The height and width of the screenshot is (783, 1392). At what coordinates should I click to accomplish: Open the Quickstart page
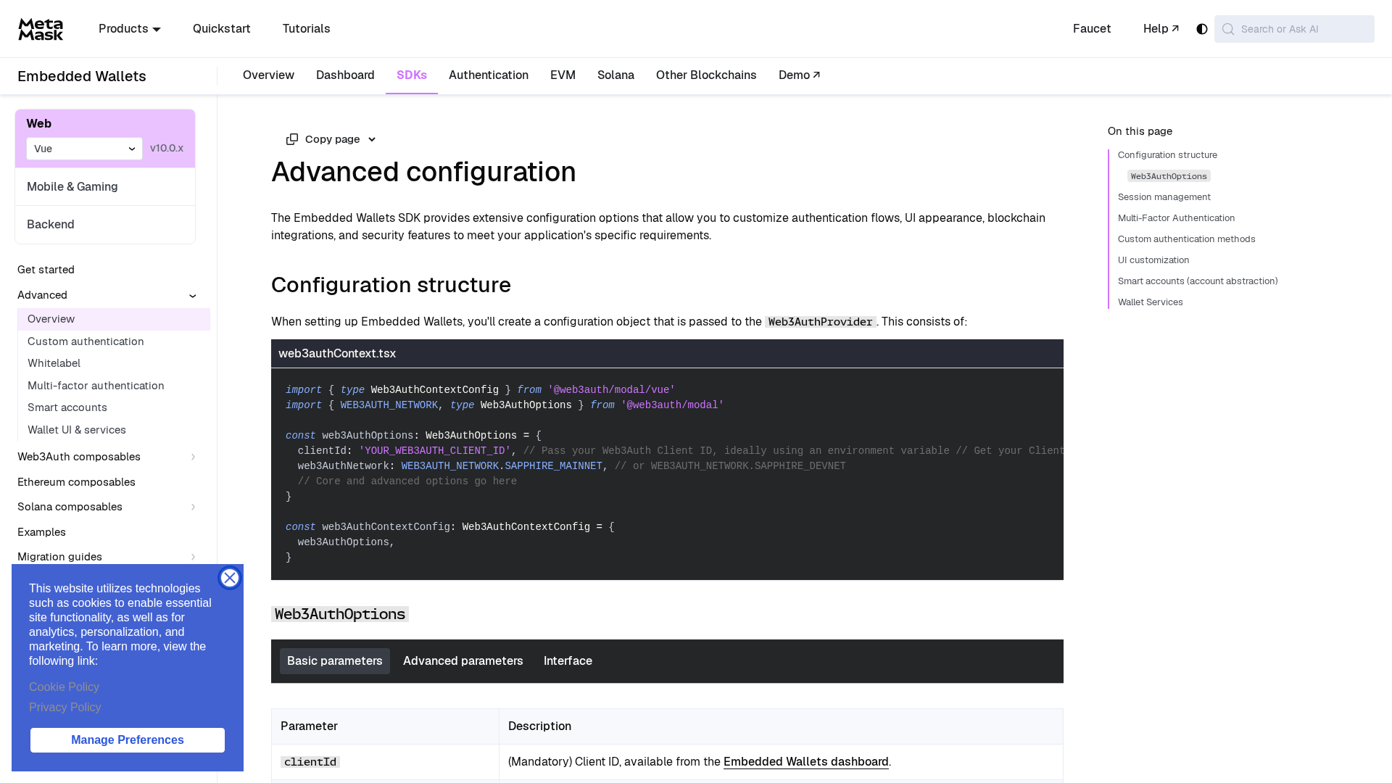coord(222,29)
